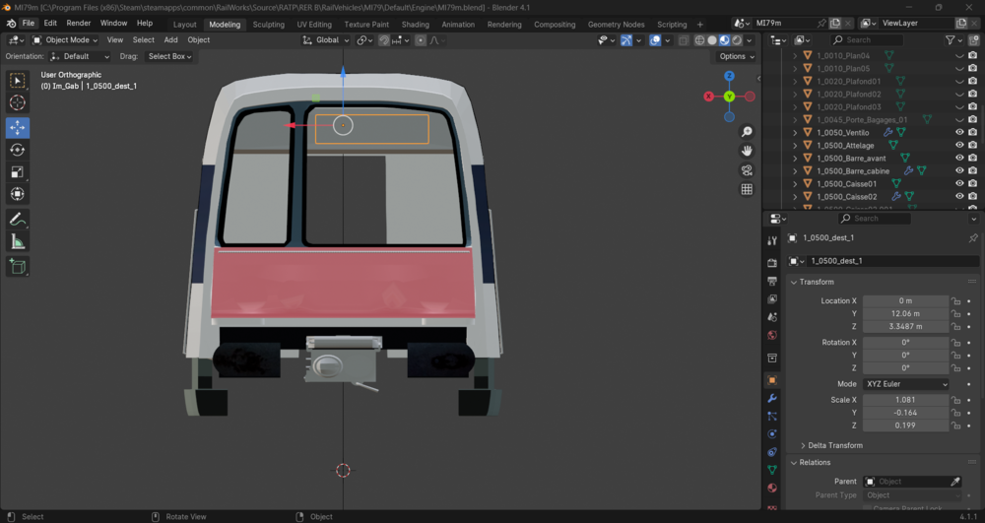Open the viewport Options dropdown
The width and height of the screenshot is (985, 523).
[x=736, y=56]
